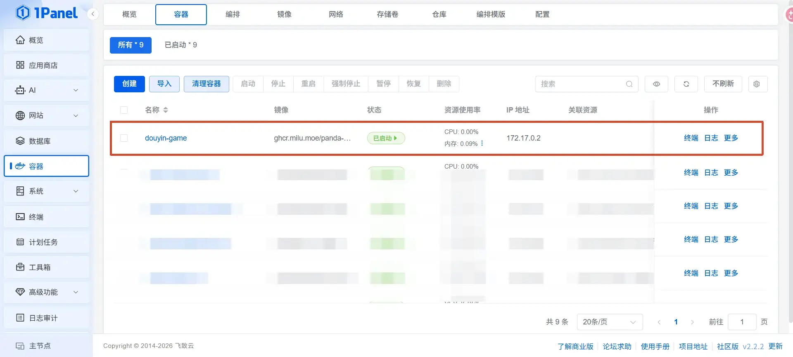Screen dimensions: 793x357
Task: Click the 搜索 input field
Action: (x=586, y=84)
